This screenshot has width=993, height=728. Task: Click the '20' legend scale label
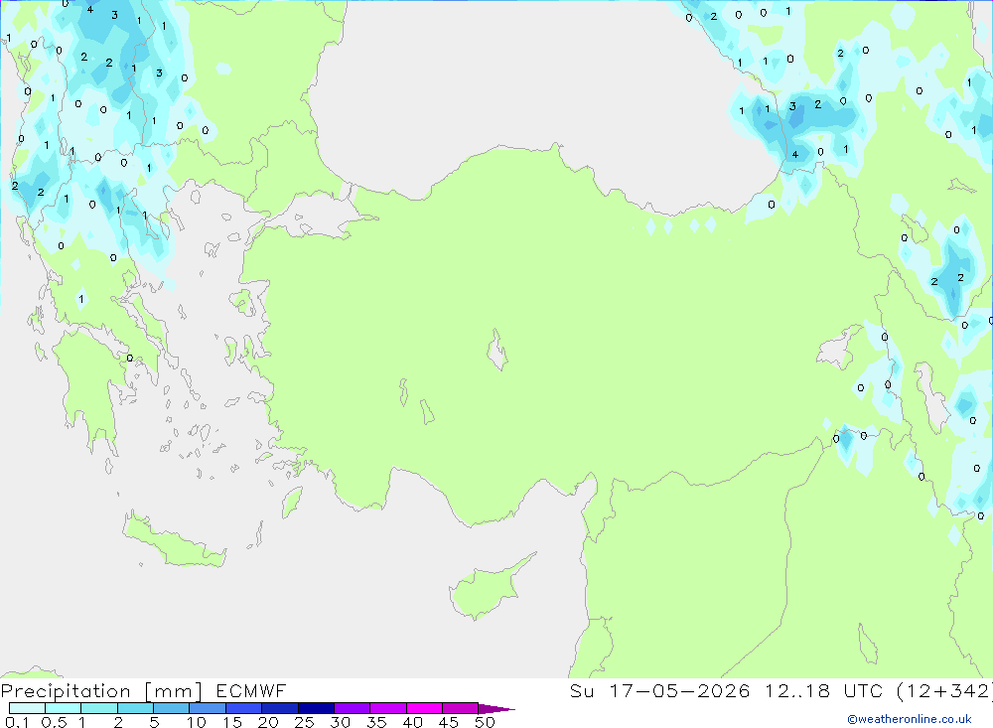point(268,722)
